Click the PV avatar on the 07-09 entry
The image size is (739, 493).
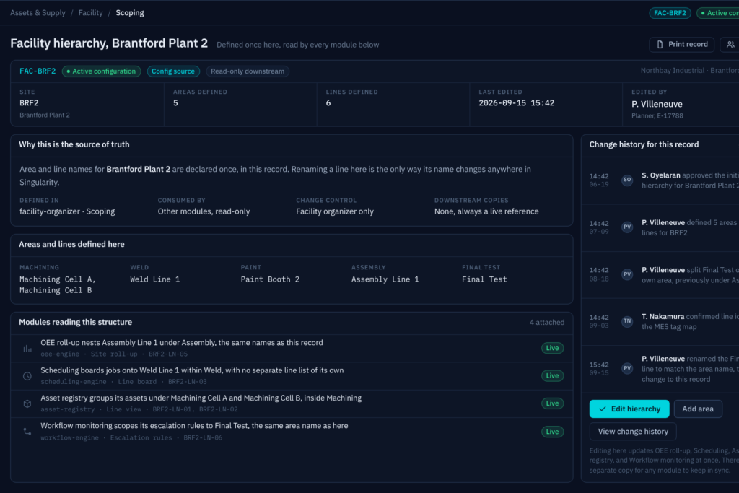coord(627,227)
